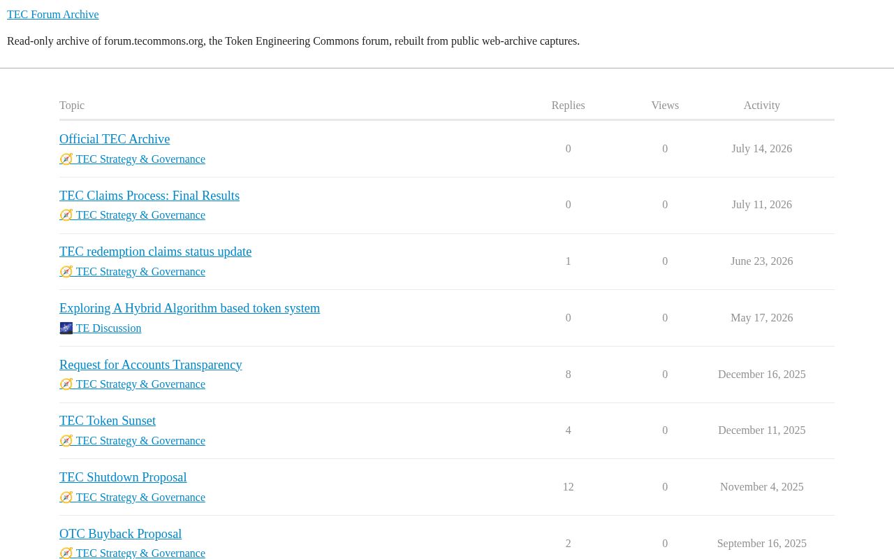Click the read-only archive description text
This screenshot has width=894, height=559.
click(293, 41)
